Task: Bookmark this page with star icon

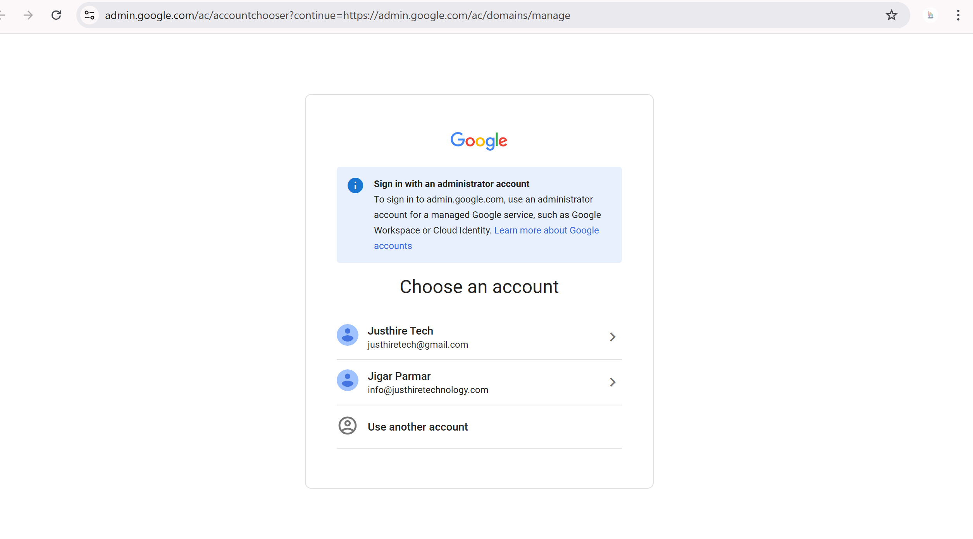Action: click(x=891, y=15)
